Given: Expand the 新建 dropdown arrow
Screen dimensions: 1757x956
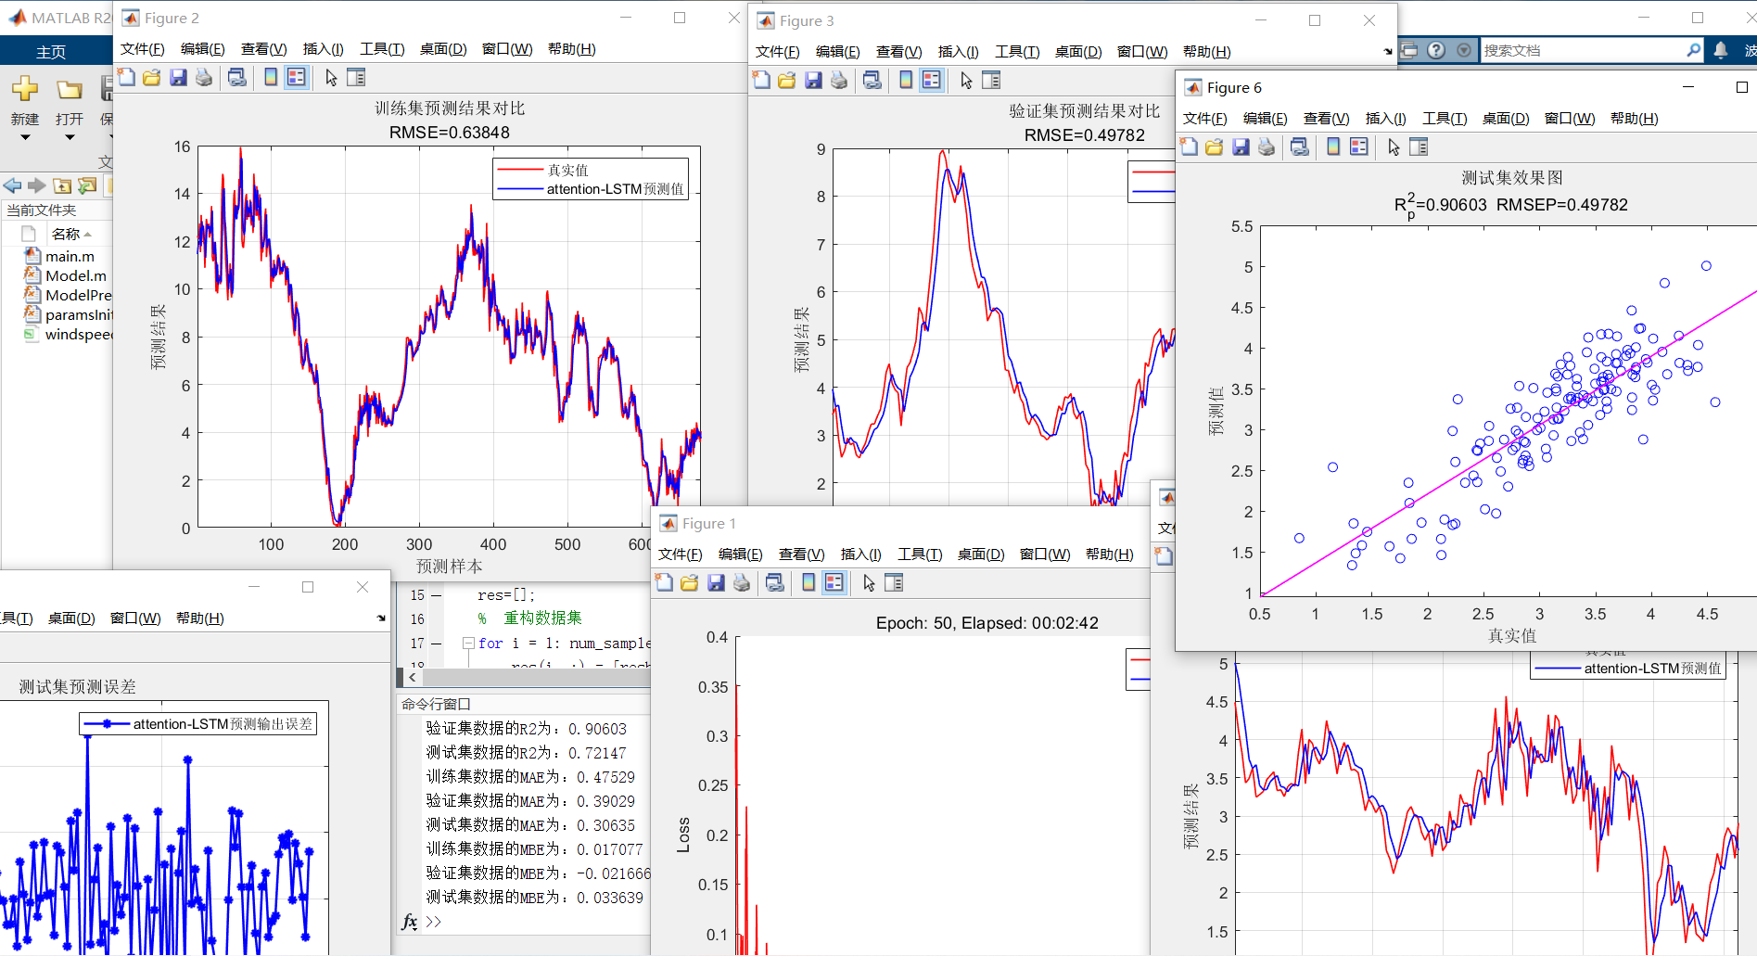Looking at the screenshot, I should click(25, 138).
